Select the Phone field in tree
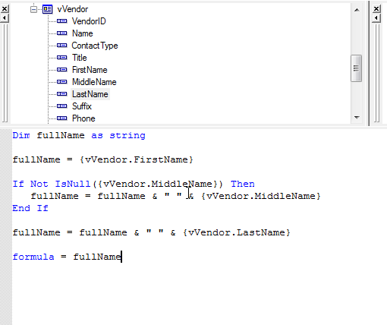Screen dimensions: 387x325 (83, 118)
